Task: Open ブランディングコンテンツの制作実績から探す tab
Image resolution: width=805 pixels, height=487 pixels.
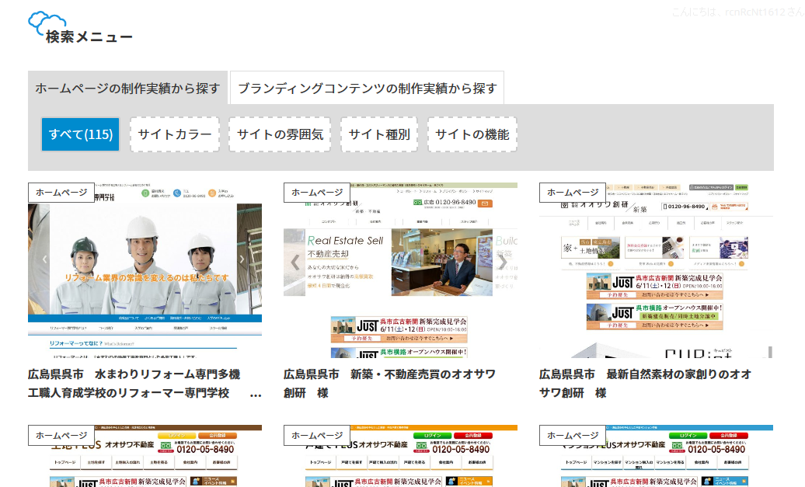Action: (x=367, y=89)
